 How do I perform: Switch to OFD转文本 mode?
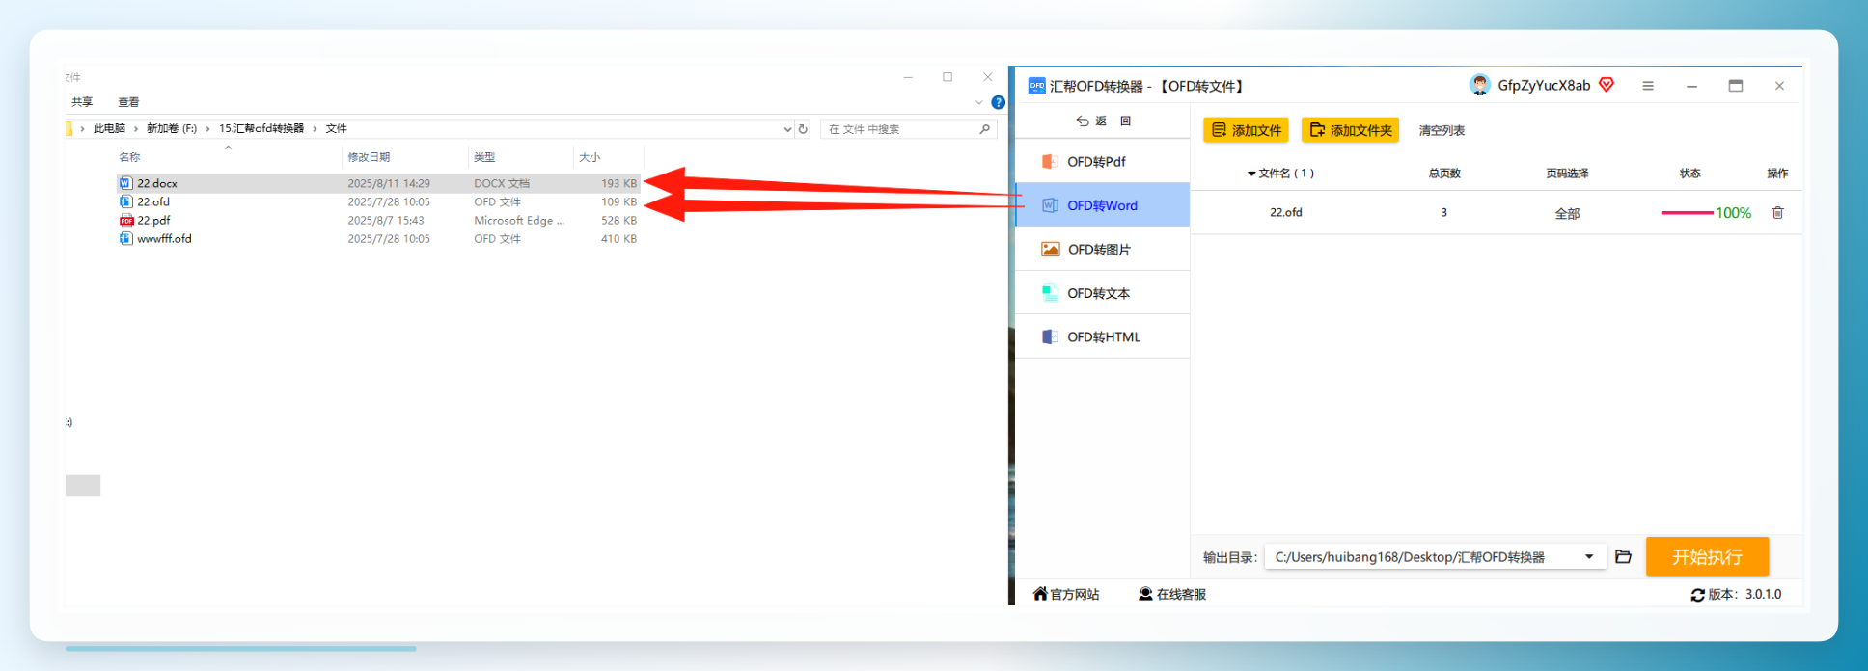click(x=1103, y=293)
